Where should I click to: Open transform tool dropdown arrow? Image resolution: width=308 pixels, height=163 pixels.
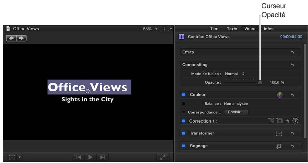pyautogui.click(x=20, y=157)
